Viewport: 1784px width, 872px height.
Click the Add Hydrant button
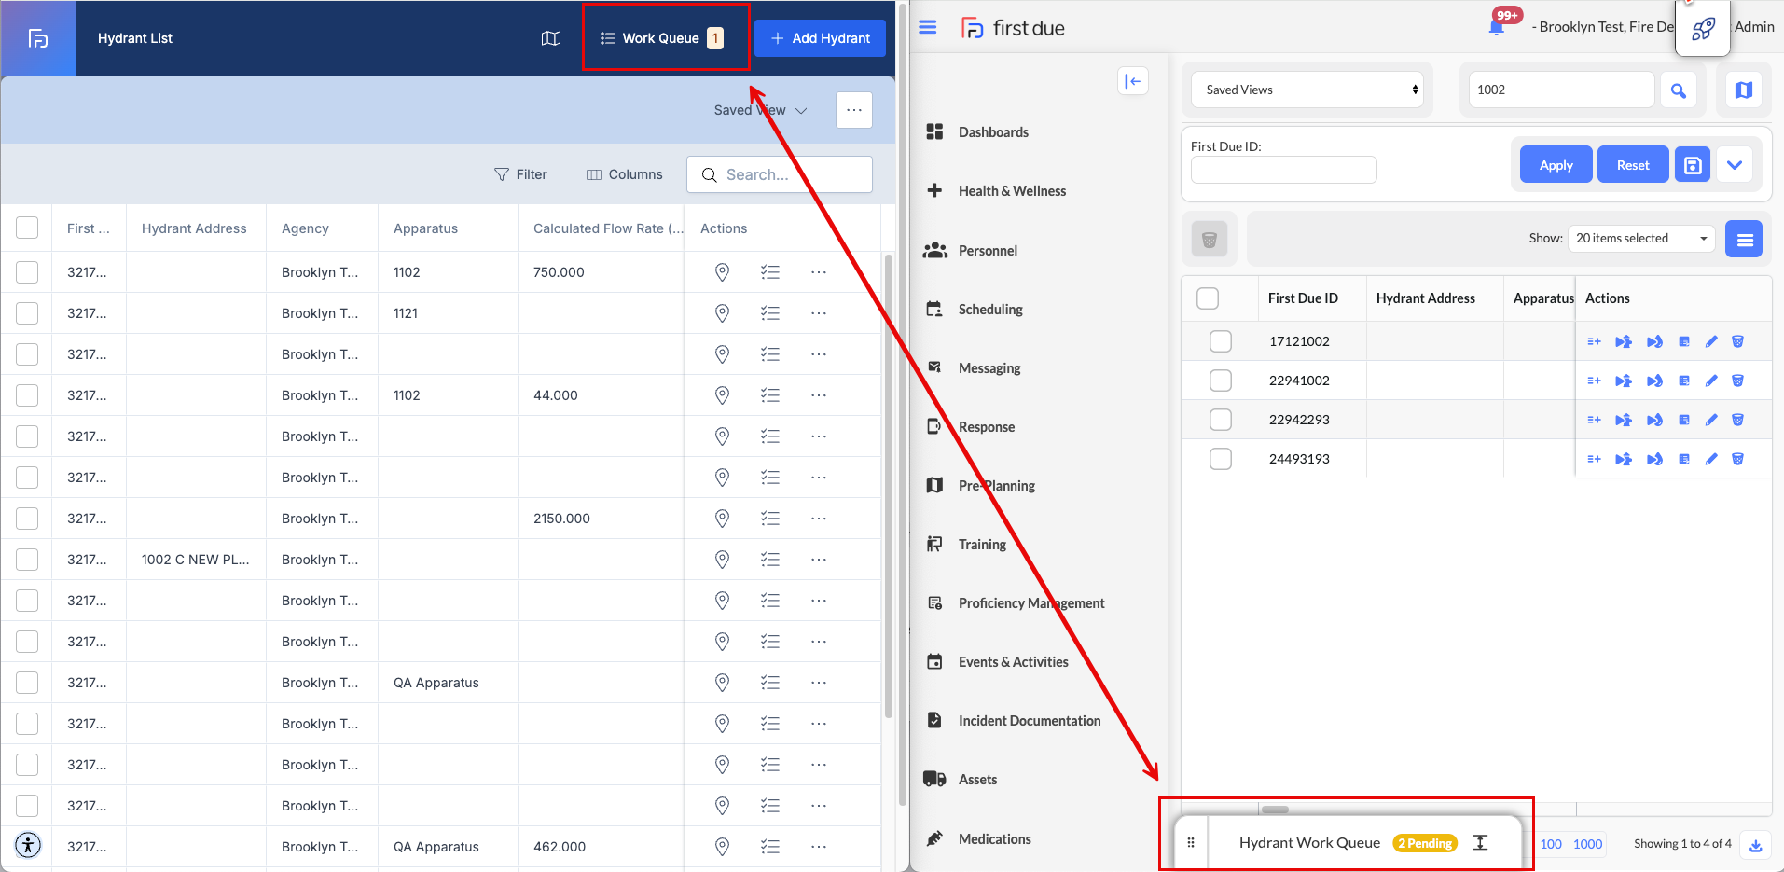(820, 38)
